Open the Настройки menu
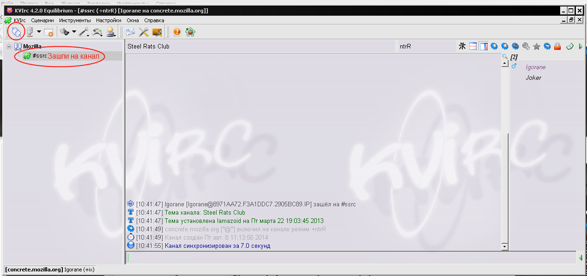 click(x=109, y=20)
